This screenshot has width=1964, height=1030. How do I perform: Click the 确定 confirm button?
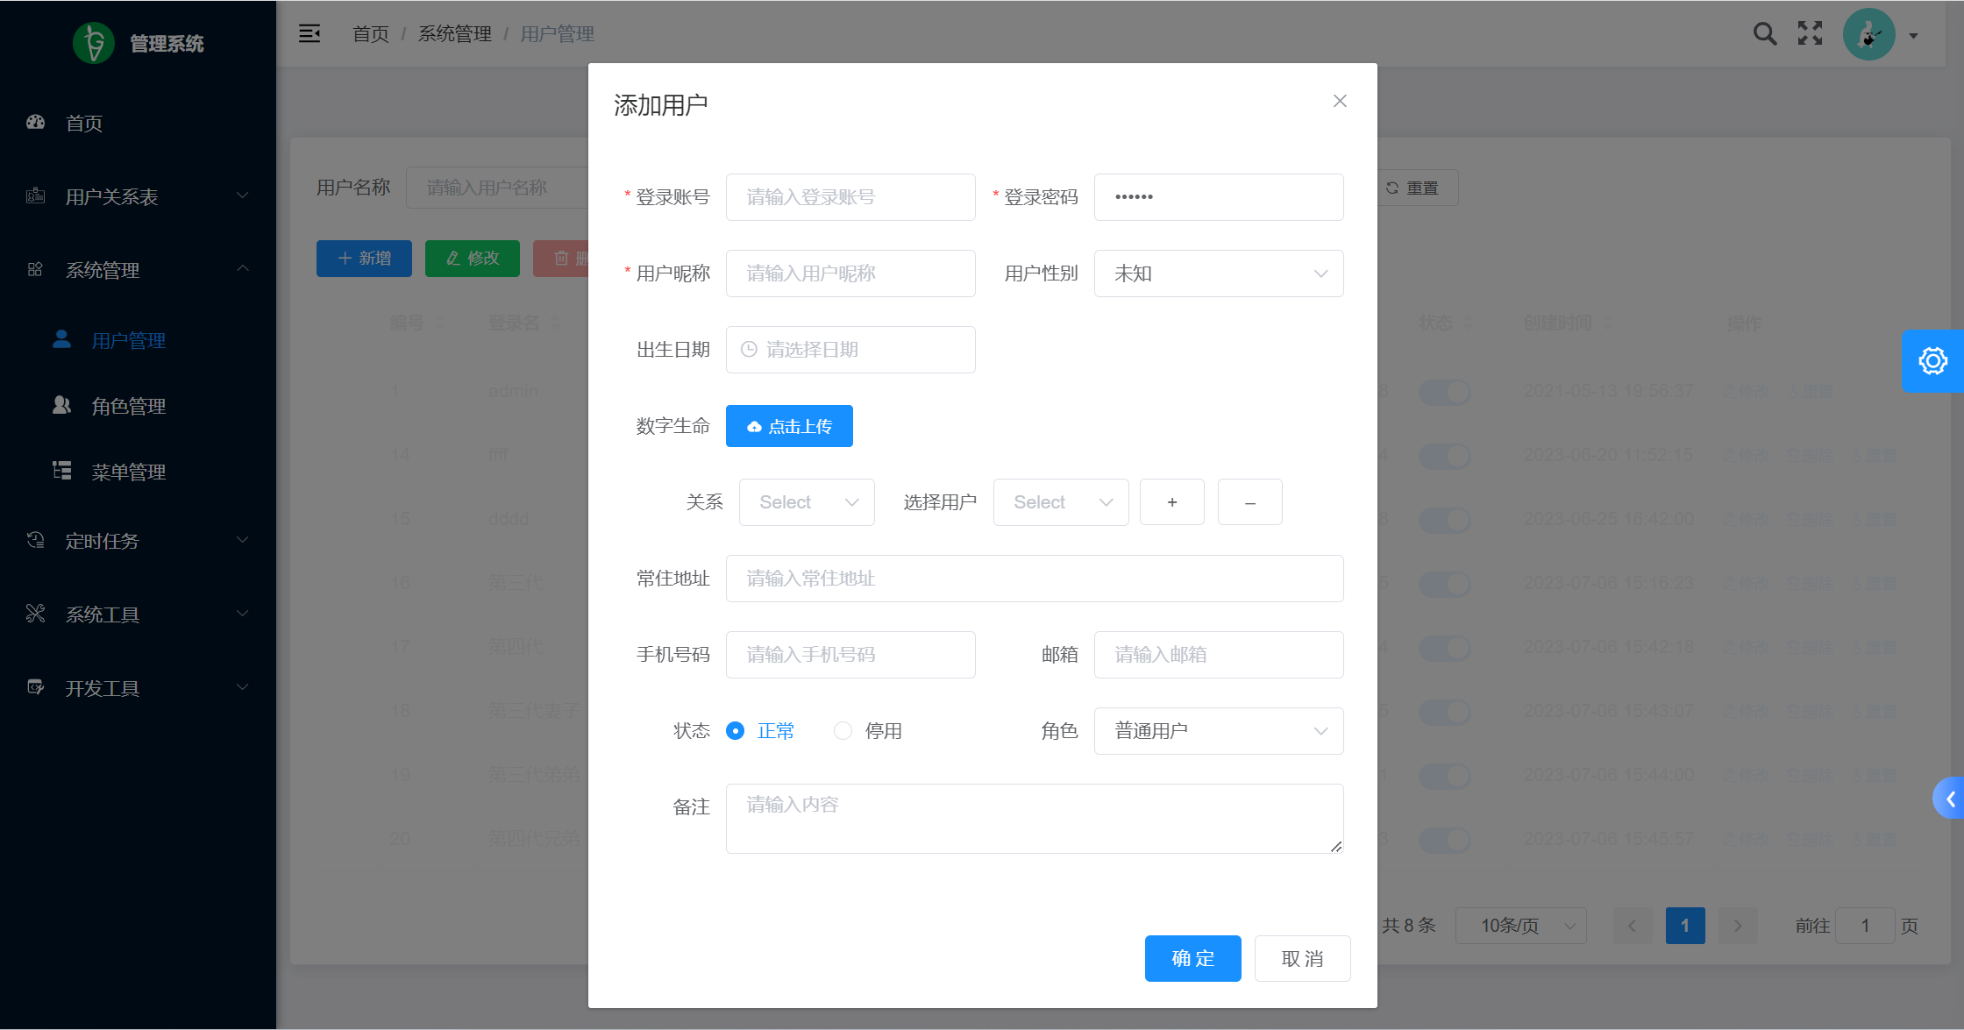pos(1192,958)
